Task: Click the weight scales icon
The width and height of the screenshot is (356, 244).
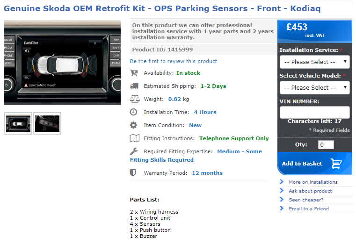Action: (x=135, y=99)
